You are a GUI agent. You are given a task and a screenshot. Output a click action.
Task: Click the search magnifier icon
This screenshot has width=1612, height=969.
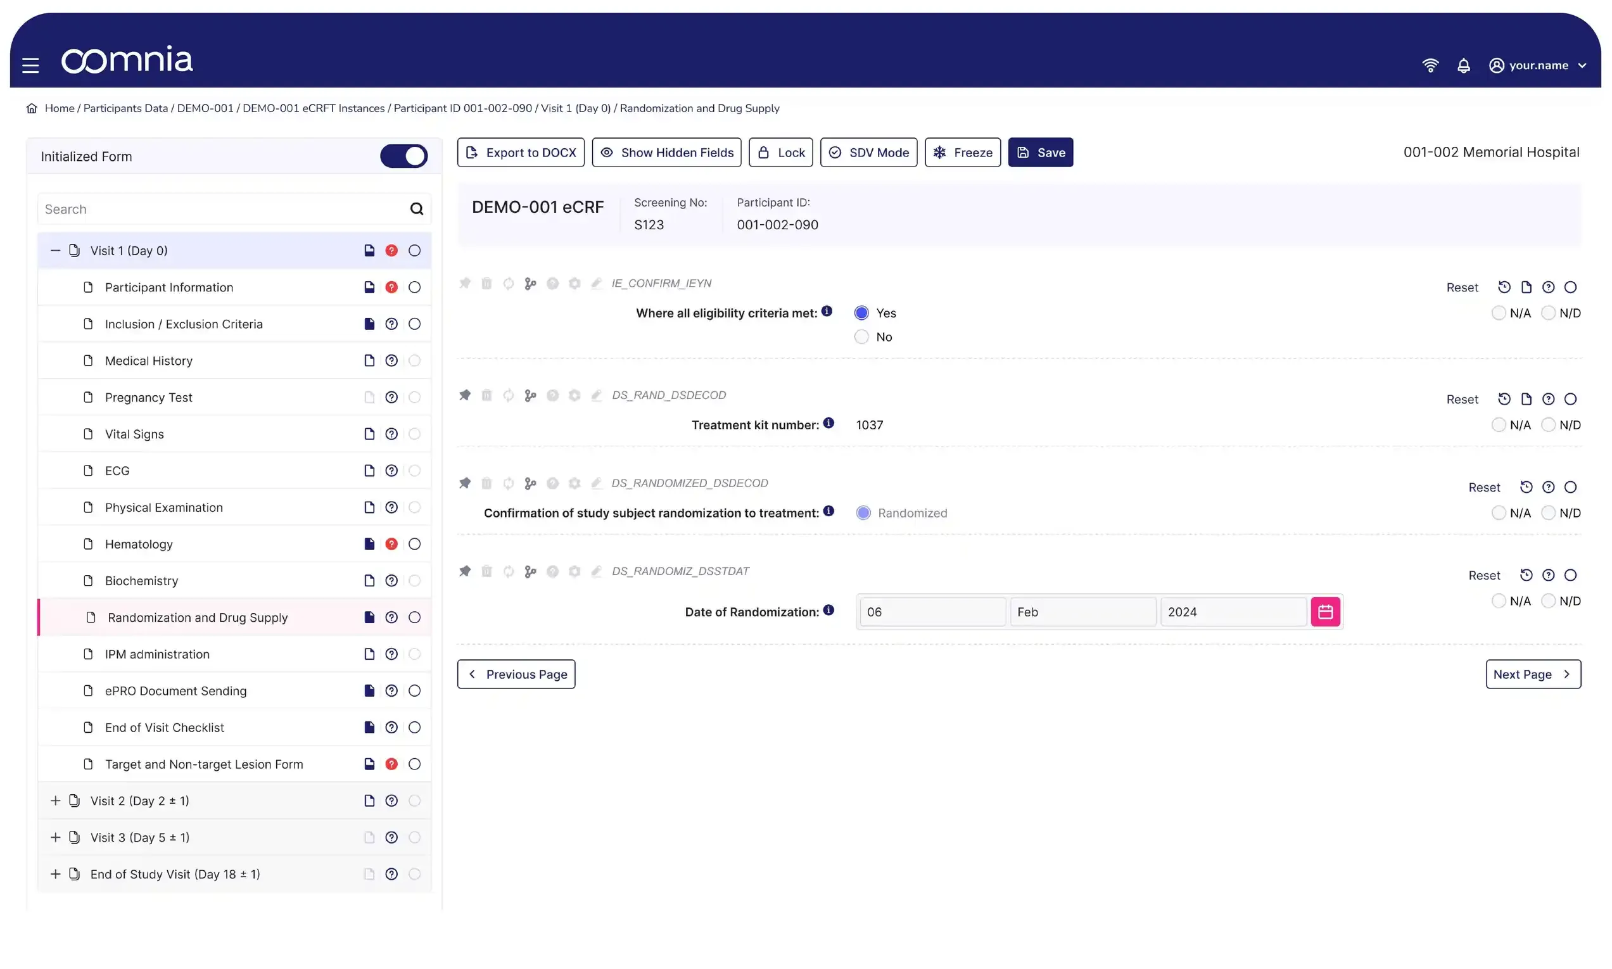point(416,209)
